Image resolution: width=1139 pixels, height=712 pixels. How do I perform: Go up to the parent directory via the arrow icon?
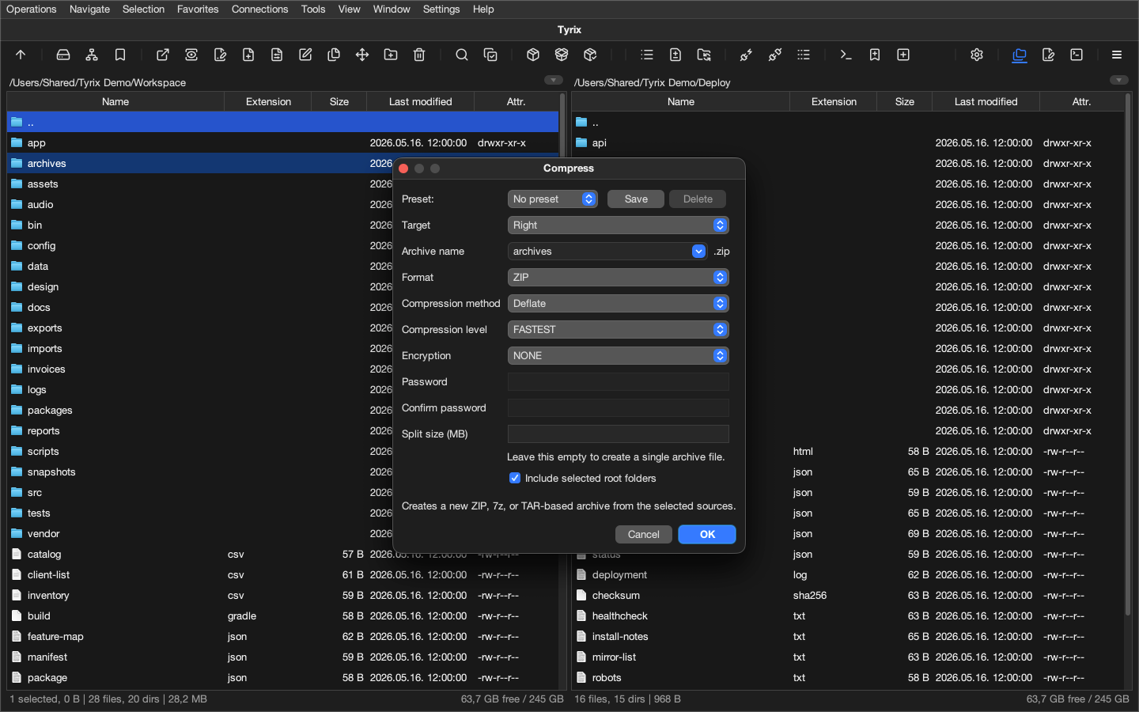point(21,55)
